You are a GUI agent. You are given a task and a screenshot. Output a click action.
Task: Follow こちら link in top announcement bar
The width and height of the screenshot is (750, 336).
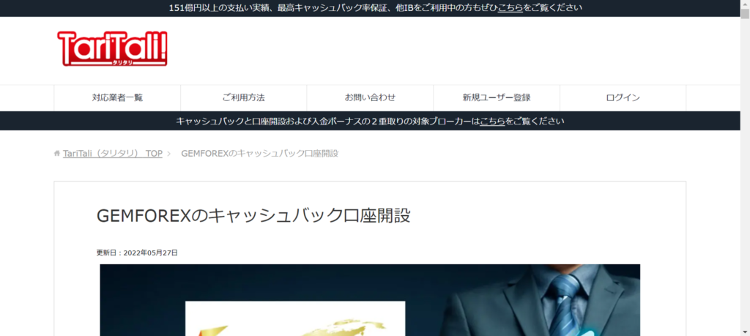coord(510,7)
